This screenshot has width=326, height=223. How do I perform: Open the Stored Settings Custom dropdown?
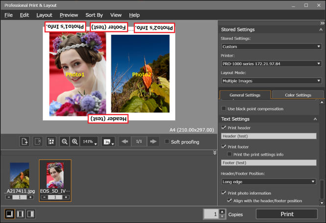tap(271, 47)
